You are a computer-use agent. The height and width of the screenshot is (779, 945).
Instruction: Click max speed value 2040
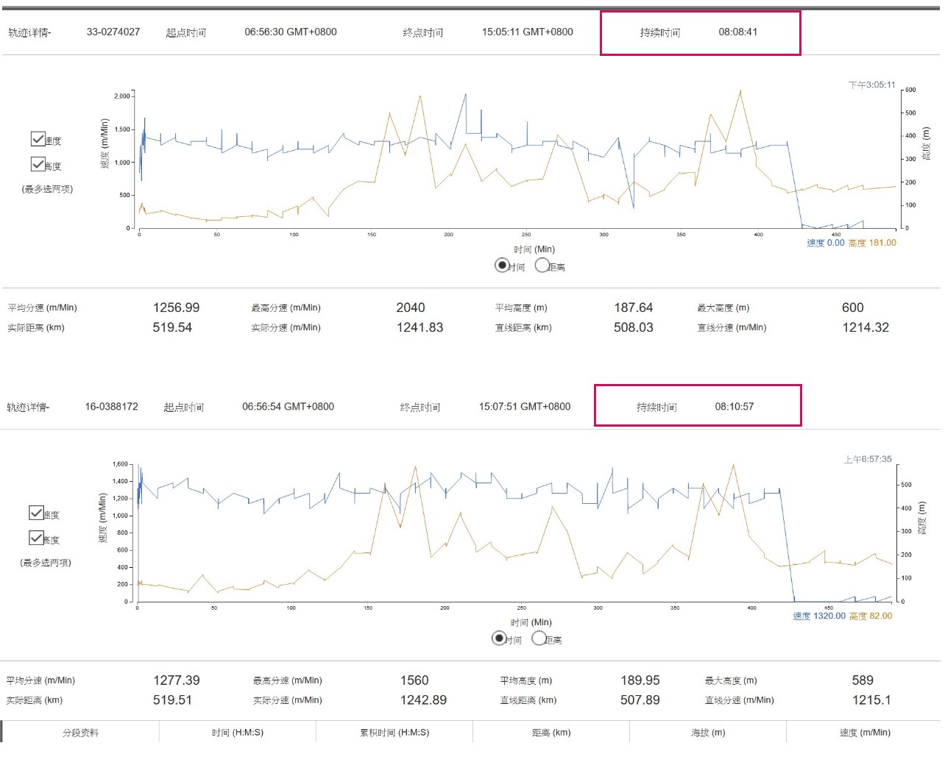411,307
